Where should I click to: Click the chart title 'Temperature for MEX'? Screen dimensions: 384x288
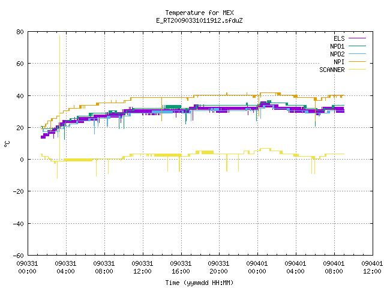[x=199, y=13]
